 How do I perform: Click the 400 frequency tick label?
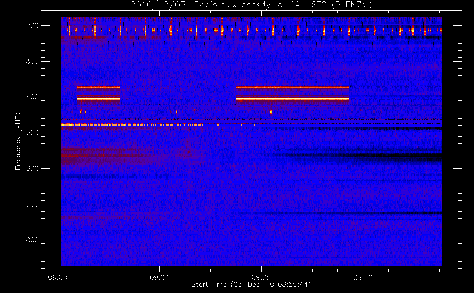click(32, 97)
